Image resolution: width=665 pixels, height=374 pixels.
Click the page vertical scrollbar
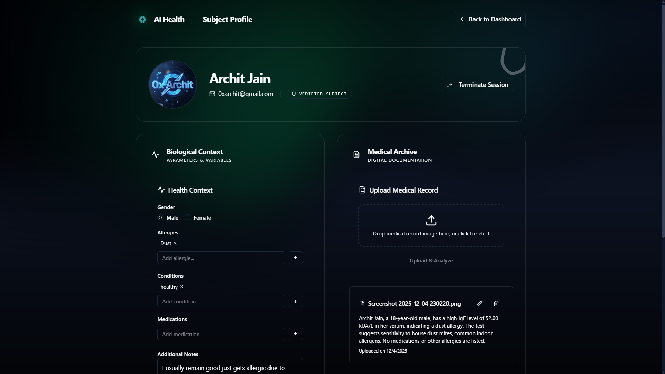coord(663,121)
